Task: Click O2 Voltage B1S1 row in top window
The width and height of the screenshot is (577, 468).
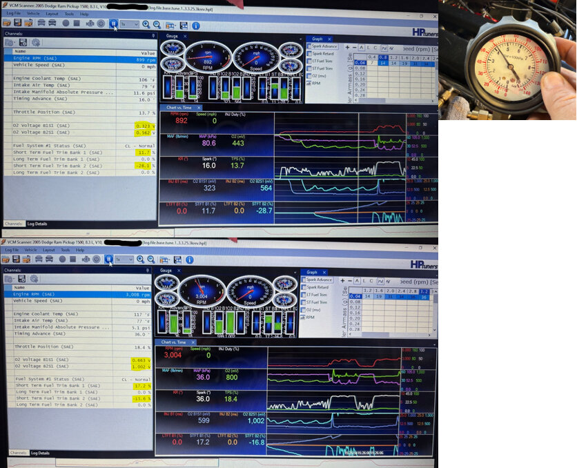Action: click(81, 126)
